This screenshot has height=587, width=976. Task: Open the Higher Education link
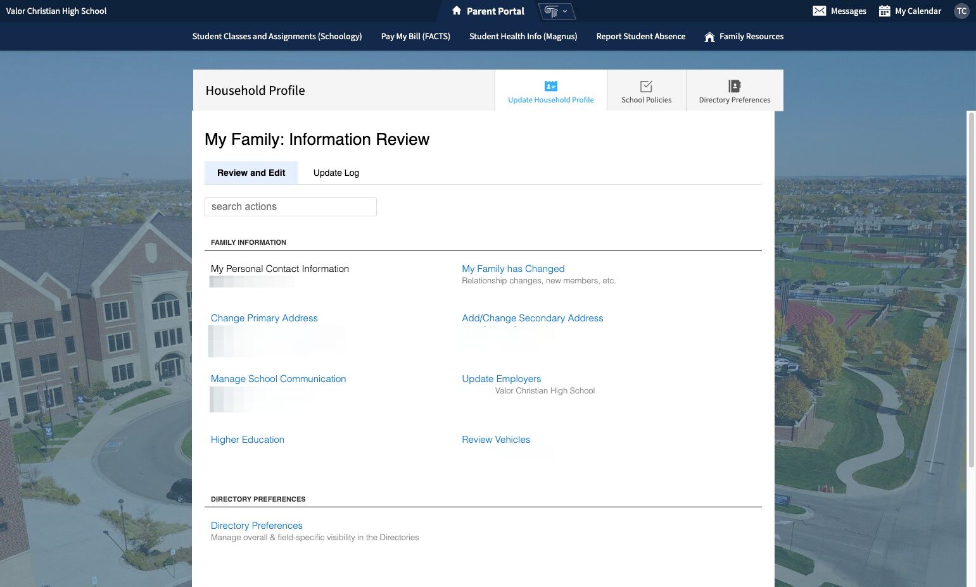click(248, 440)
